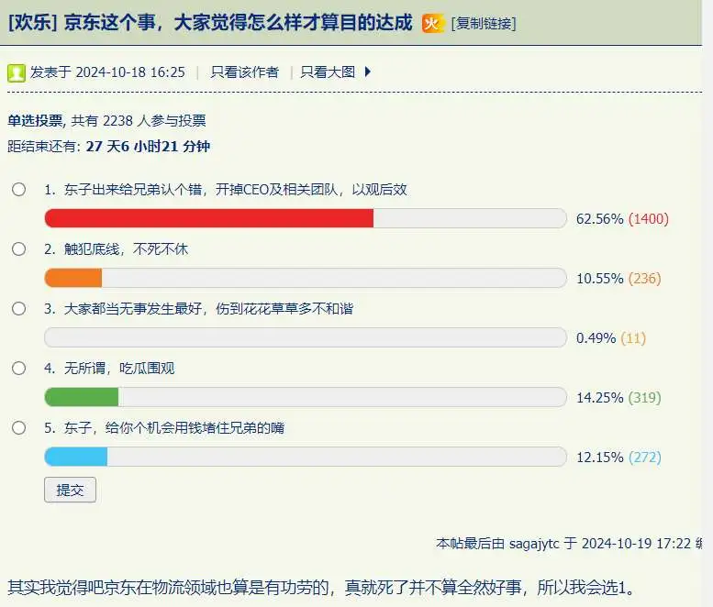This screenshot has width=713, height=607.
Task: Open last editor sagajytc profile link
Action: 532,543
